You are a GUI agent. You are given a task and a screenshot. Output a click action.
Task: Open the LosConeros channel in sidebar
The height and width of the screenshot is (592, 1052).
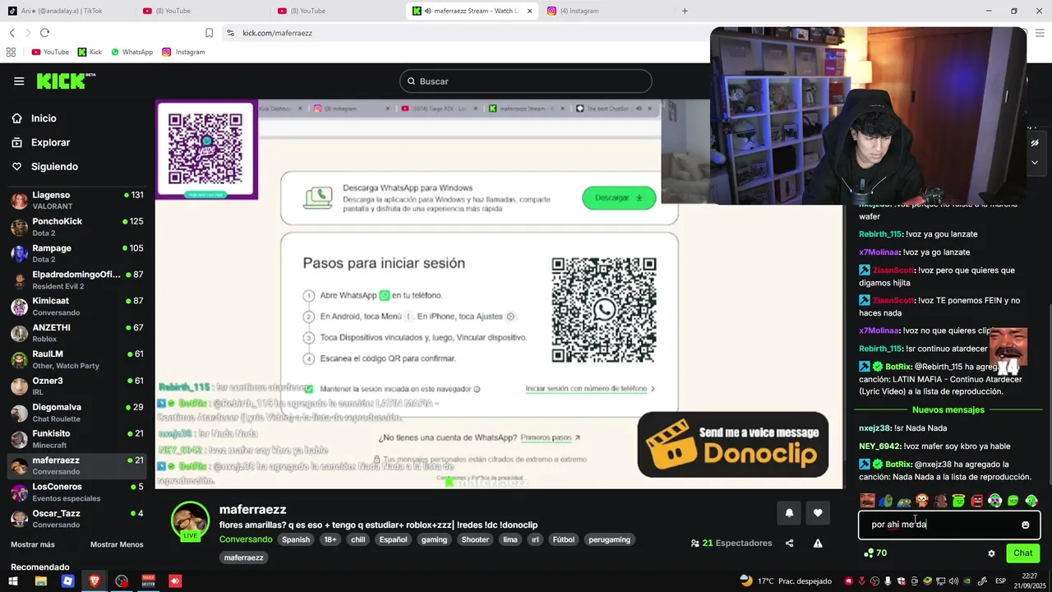click(x=76, y=493)
